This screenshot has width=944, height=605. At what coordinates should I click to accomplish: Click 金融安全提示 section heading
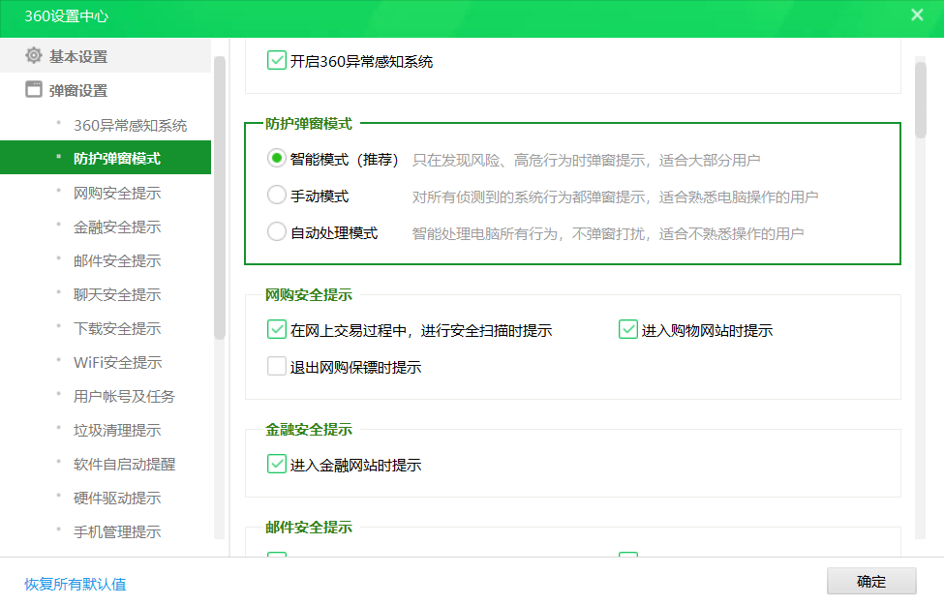pos(308,429)
